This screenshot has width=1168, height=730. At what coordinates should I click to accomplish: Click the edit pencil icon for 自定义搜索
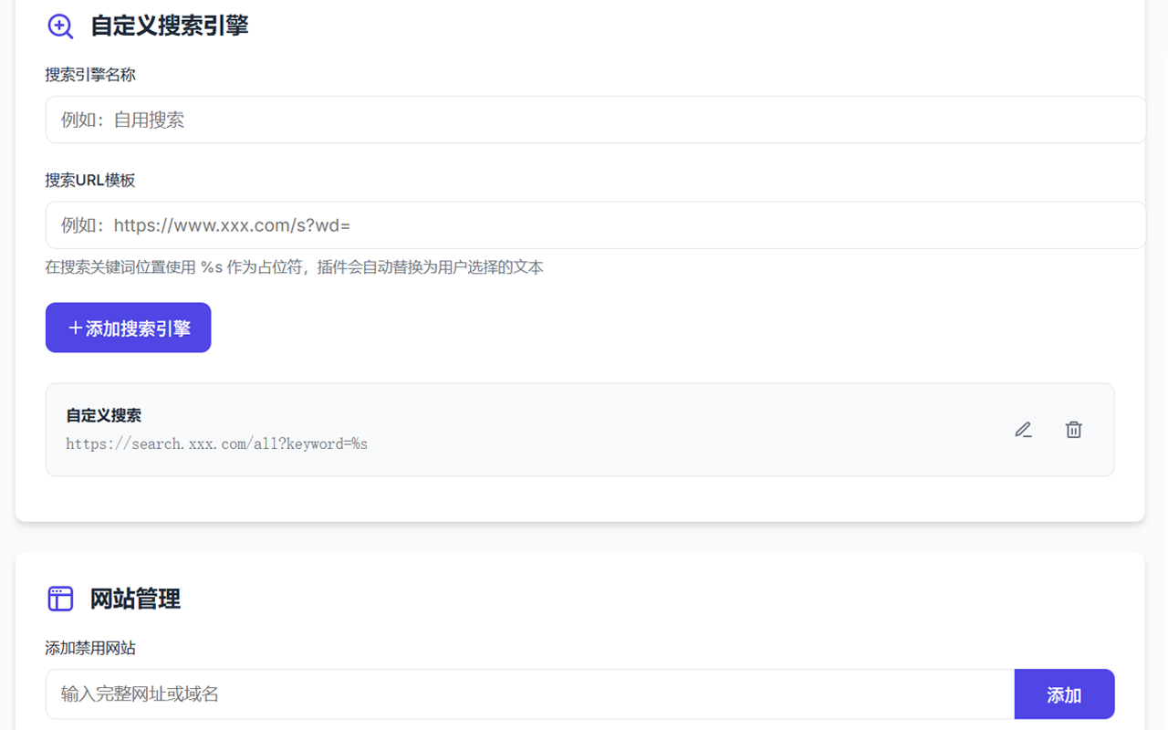pyautogui.click(x=1023, y=430)
